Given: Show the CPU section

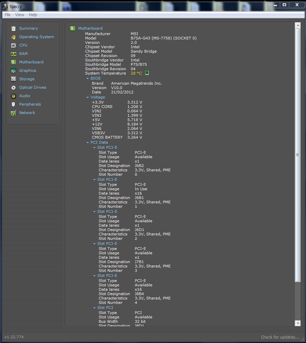Looking at the screenshot, I should click(23, 45).
